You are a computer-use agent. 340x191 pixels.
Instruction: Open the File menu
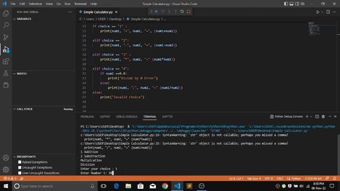click(13, 4)
